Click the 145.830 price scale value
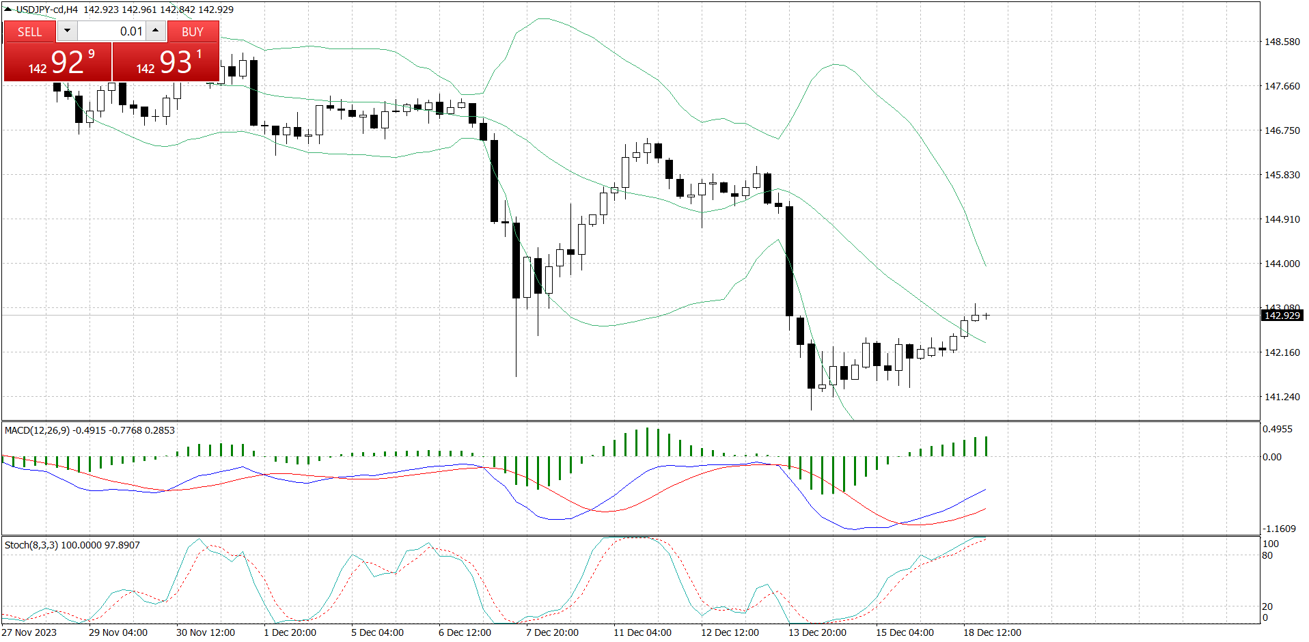Image resolution: width=1309 pixels, height=642 pixels. click(1282, 175)
